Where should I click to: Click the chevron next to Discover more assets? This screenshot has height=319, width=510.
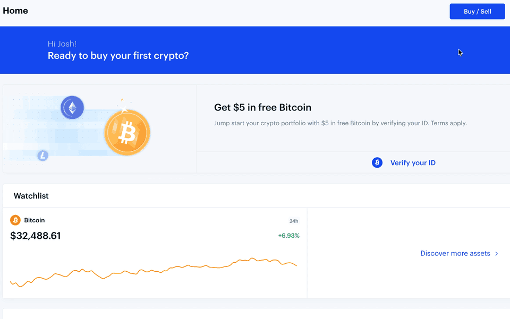coord(497,254)
